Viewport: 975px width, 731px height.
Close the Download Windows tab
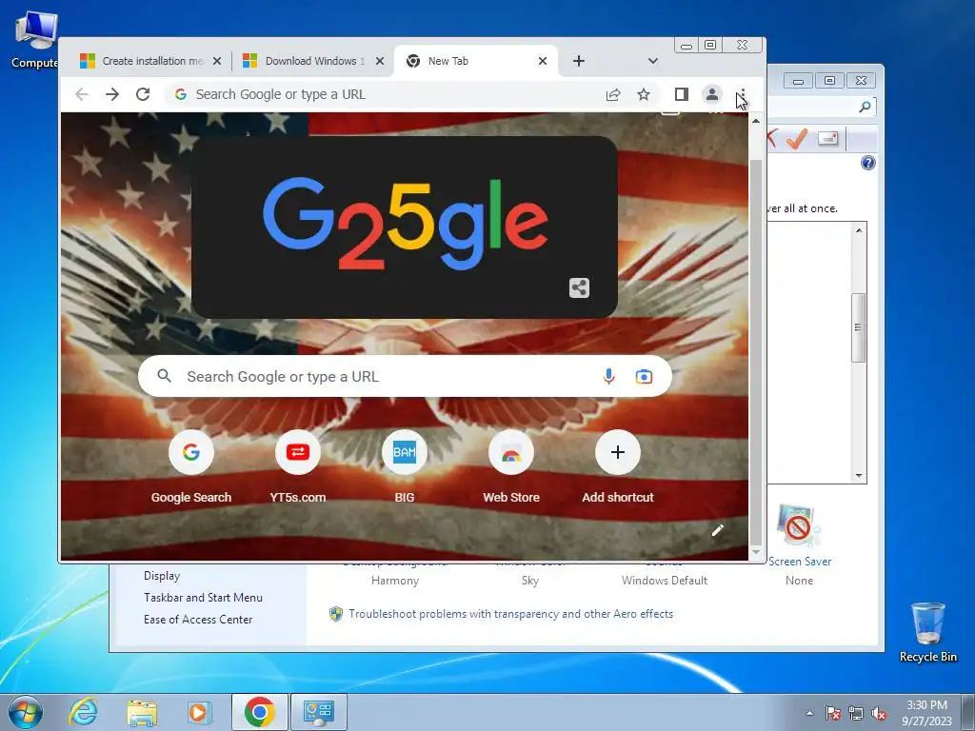tap(380, 61)
